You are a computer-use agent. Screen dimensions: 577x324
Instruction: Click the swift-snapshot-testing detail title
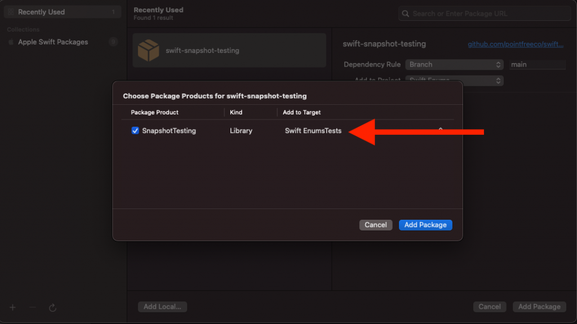384,44
